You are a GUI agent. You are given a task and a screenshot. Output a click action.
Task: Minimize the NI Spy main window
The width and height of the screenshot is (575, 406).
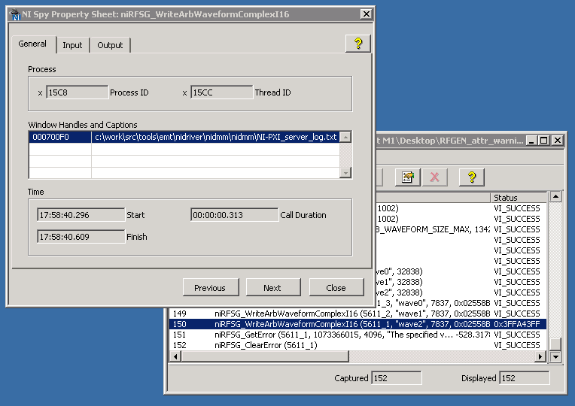click(532, 141)
